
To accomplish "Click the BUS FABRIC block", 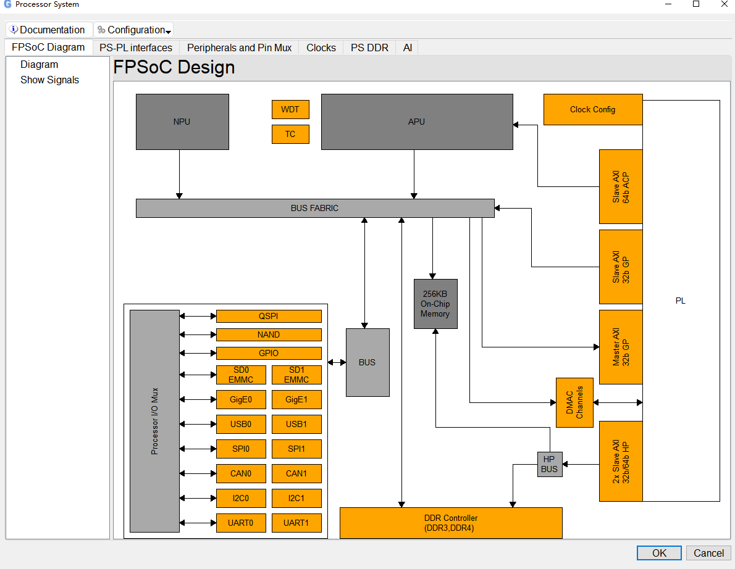I will pos(315,209).
